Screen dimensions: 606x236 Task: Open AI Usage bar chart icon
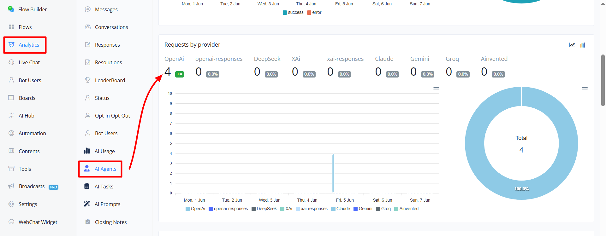point(87,151)
